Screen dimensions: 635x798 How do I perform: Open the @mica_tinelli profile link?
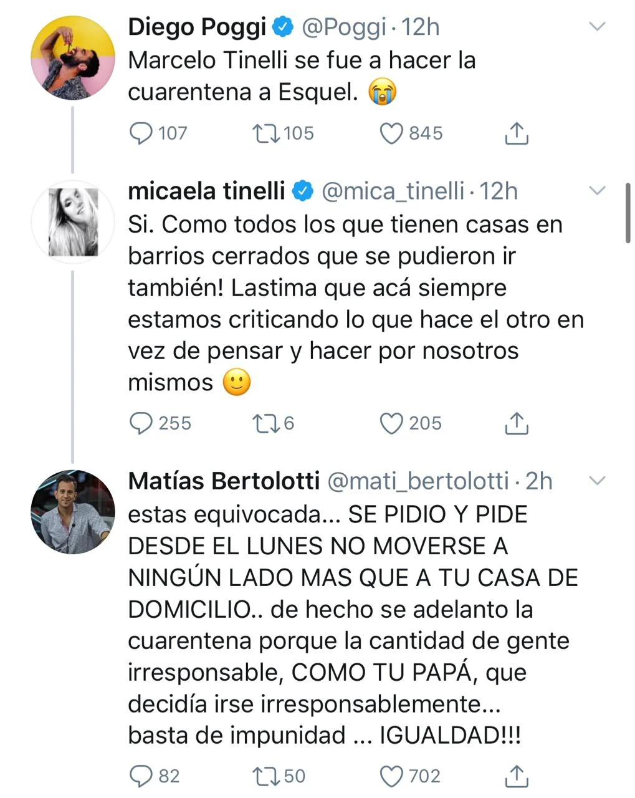click(x=393, y=191)
